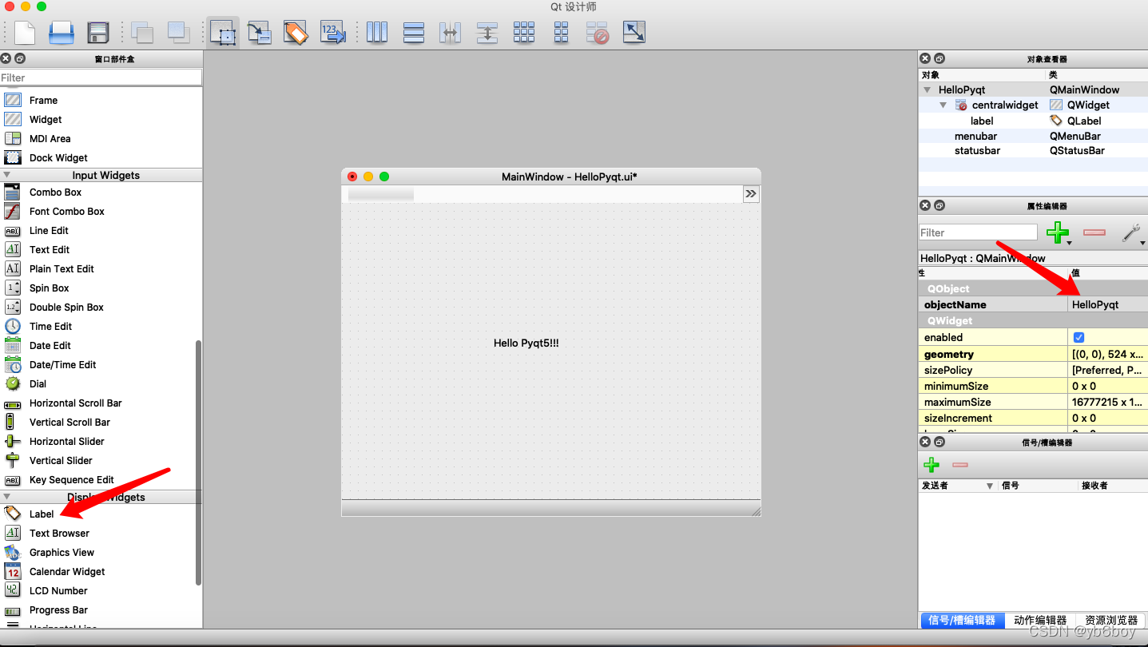Add a new signal/slot connection
This screenshot has height=647, width=1148.
[x=932, y=465]
